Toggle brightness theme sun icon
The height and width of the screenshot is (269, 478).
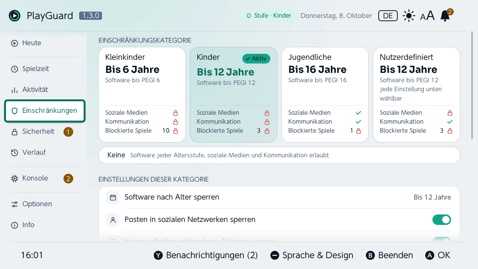tap(409, 16)
